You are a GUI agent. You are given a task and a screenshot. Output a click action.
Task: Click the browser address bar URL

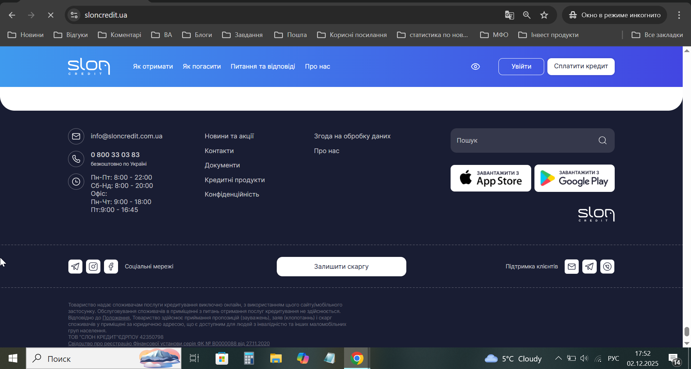coord(106,15)
